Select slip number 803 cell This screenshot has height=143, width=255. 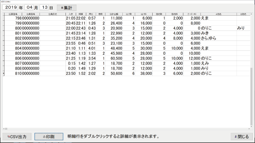[x=13, y=43]
